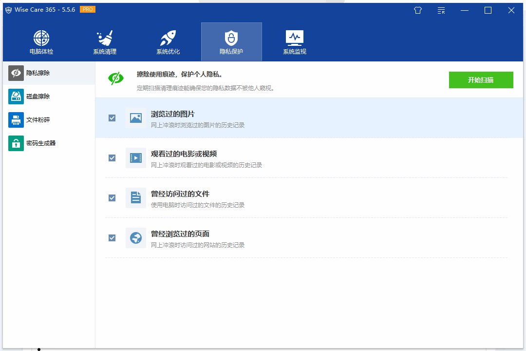The height and width of the screenshot is (351, 526).
Task: Open the 系统监视 monitor icon
Action: coord(295,38)
